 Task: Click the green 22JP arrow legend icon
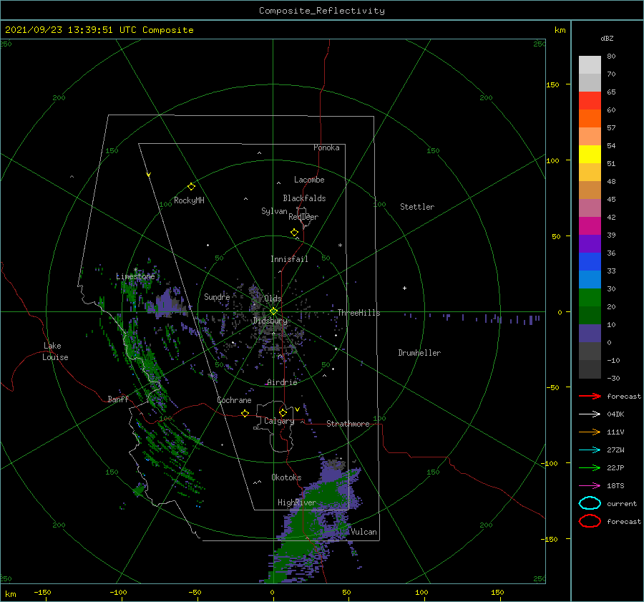(x=590, y=467)
